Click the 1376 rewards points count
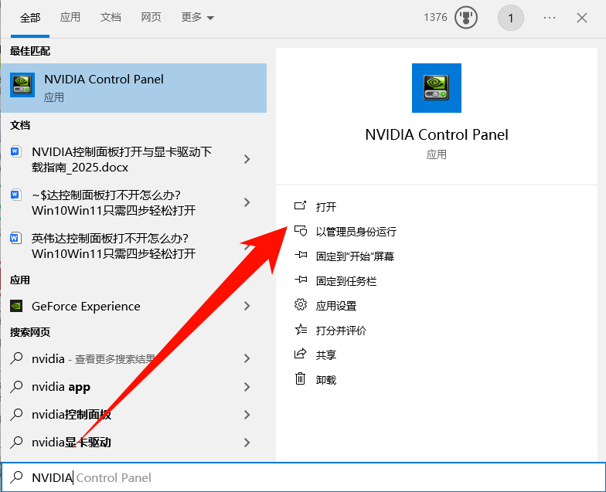 435,17
